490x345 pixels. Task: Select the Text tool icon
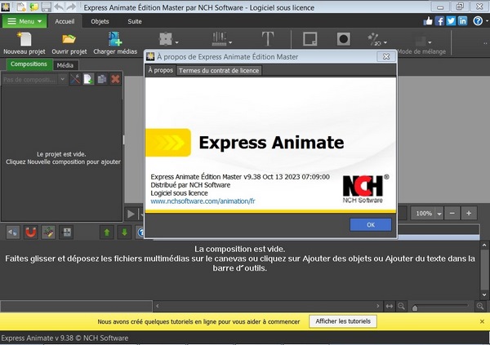click(x=267, y=38)
